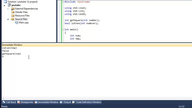The image size is (192, 108).
Task: Switch to the Call Stack tab
Action: tap(9, 102)
